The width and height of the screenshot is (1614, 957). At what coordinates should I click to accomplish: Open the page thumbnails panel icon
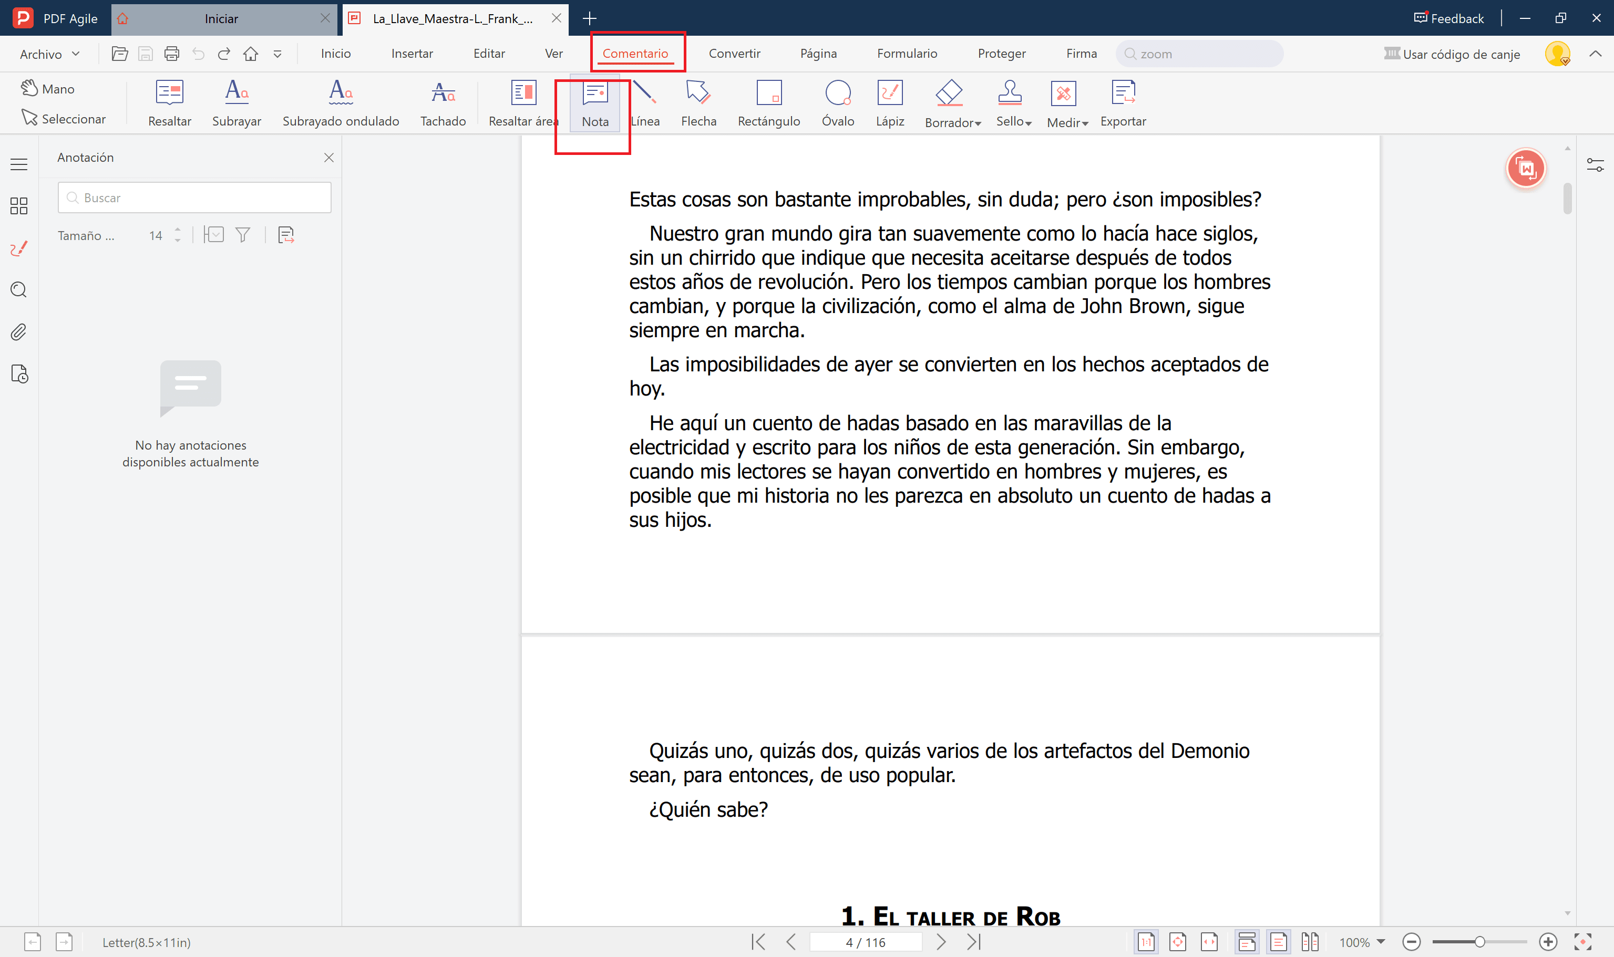(19, 206)
